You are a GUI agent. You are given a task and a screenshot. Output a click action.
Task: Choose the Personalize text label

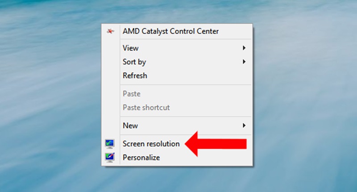pos(141,158)
